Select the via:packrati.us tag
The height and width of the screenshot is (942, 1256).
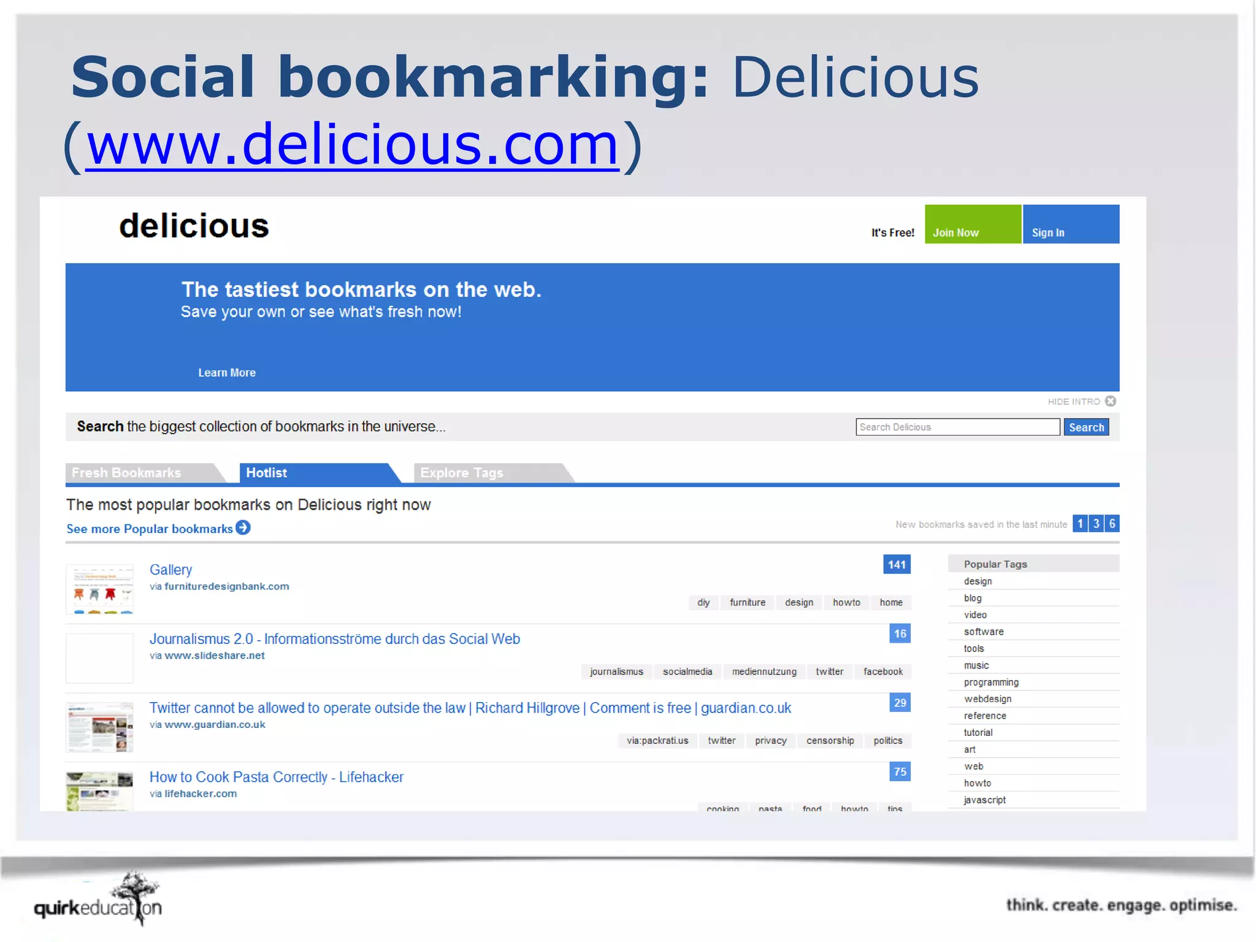coord(657,741)
